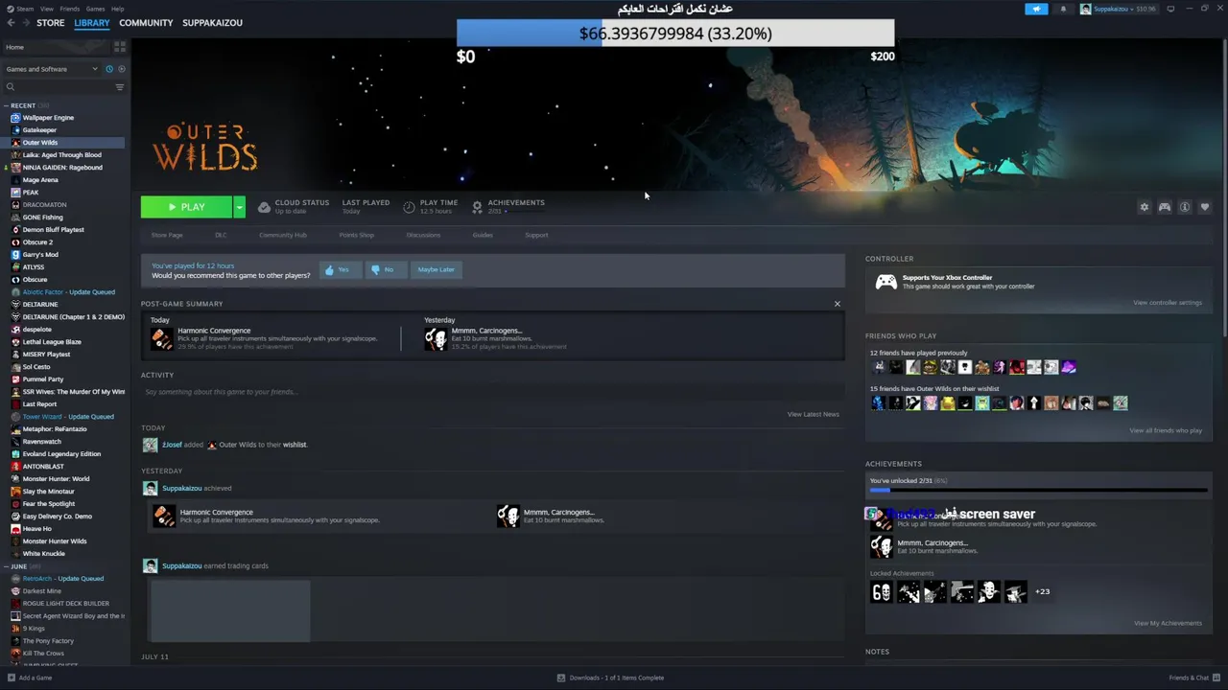The height and width of the screenshot is (690, 1228).
Task: Click Harmonic Convergence achievement icon in summary
Action: [x=162, y=338]
